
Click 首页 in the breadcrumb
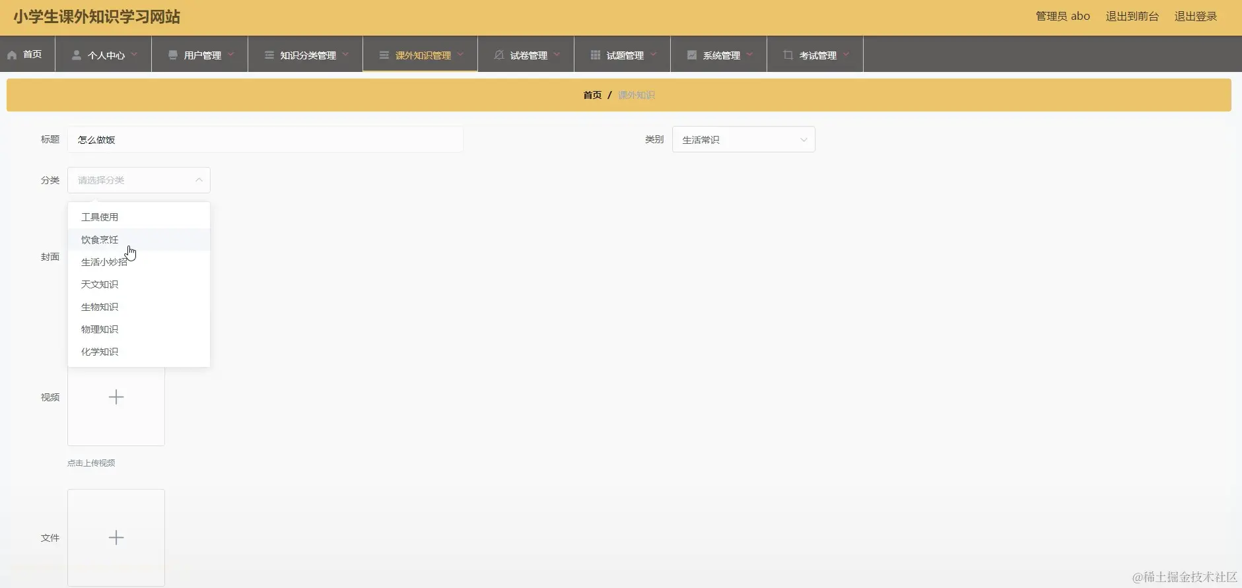point(592,95)
